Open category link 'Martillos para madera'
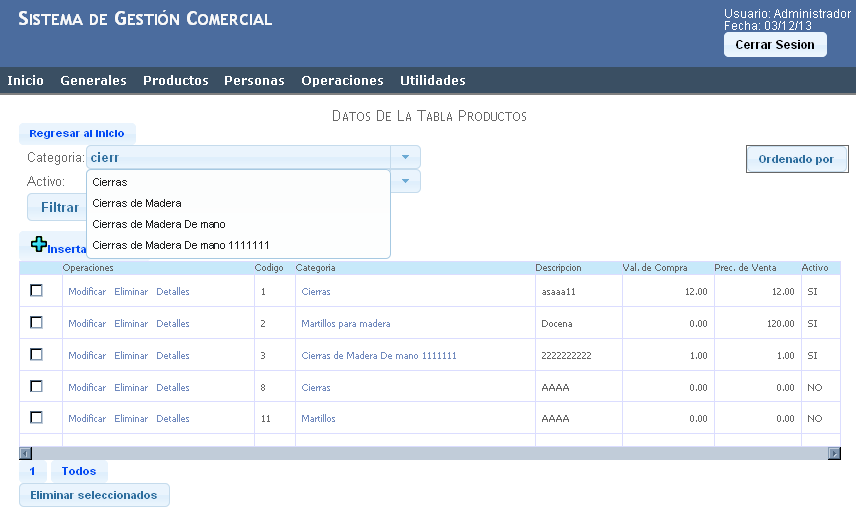The width and height of the screenshot is (856, 523). pyautogui.click(x=346, y=324)
